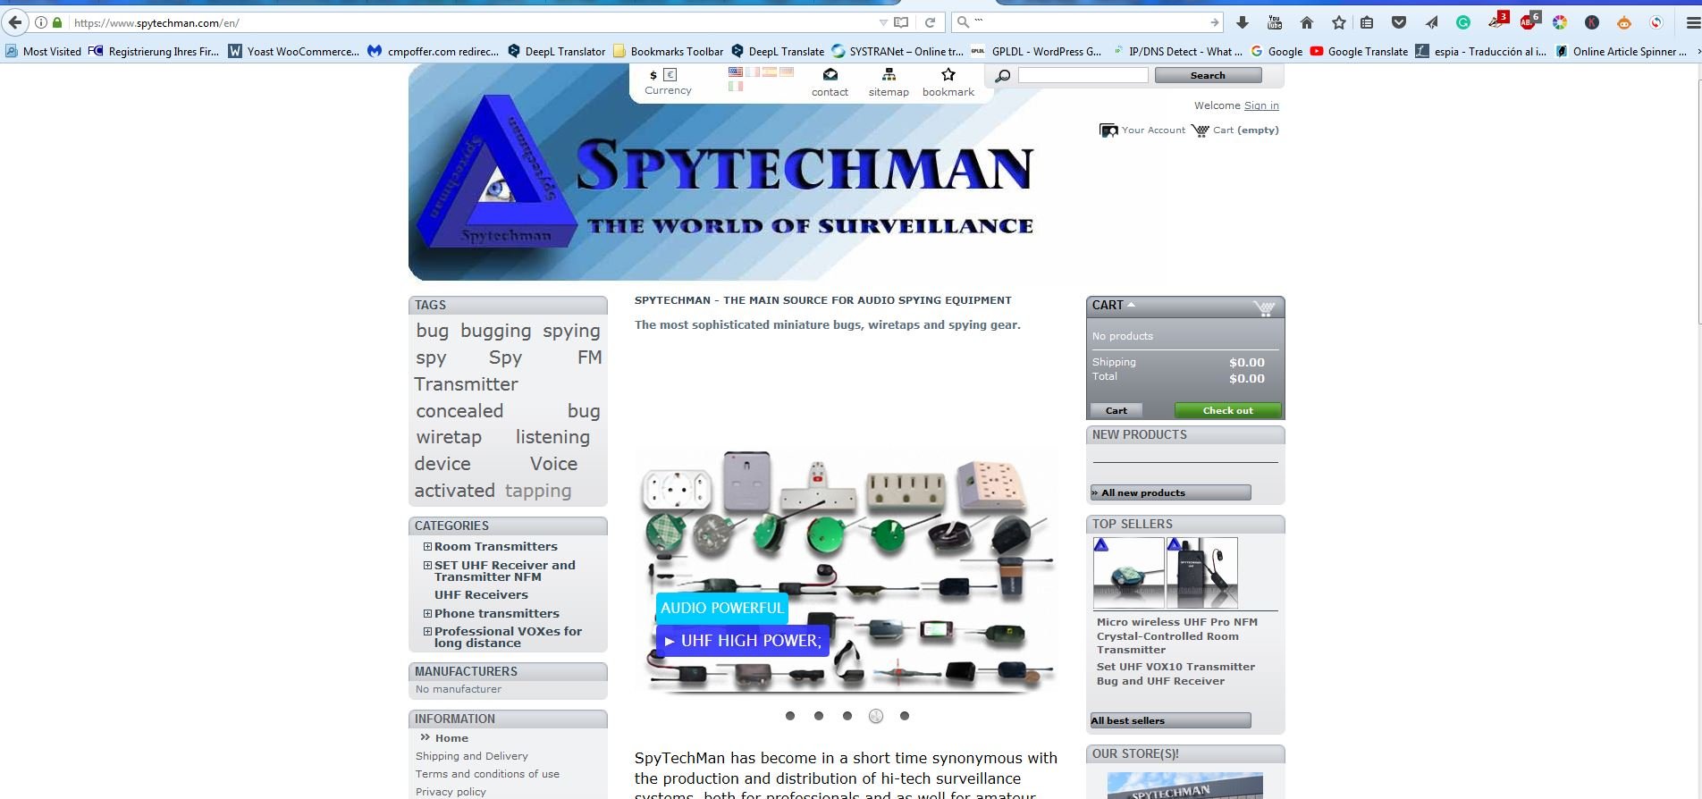Open the Google Translate bookmark
1702x799 pixels.
[1359, 52]
